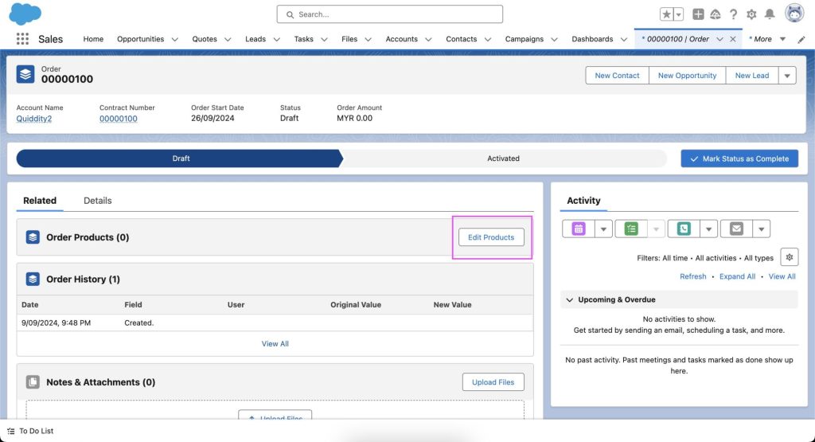Open timeline filter settings gear
The image size is (815, 442).
pos(788,257)
